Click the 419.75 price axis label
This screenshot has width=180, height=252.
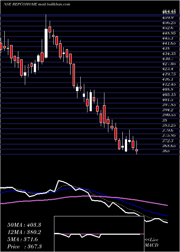click(168, 74)
